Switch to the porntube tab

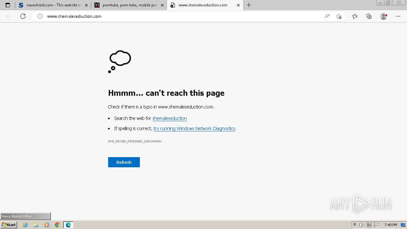click(129, 5)
